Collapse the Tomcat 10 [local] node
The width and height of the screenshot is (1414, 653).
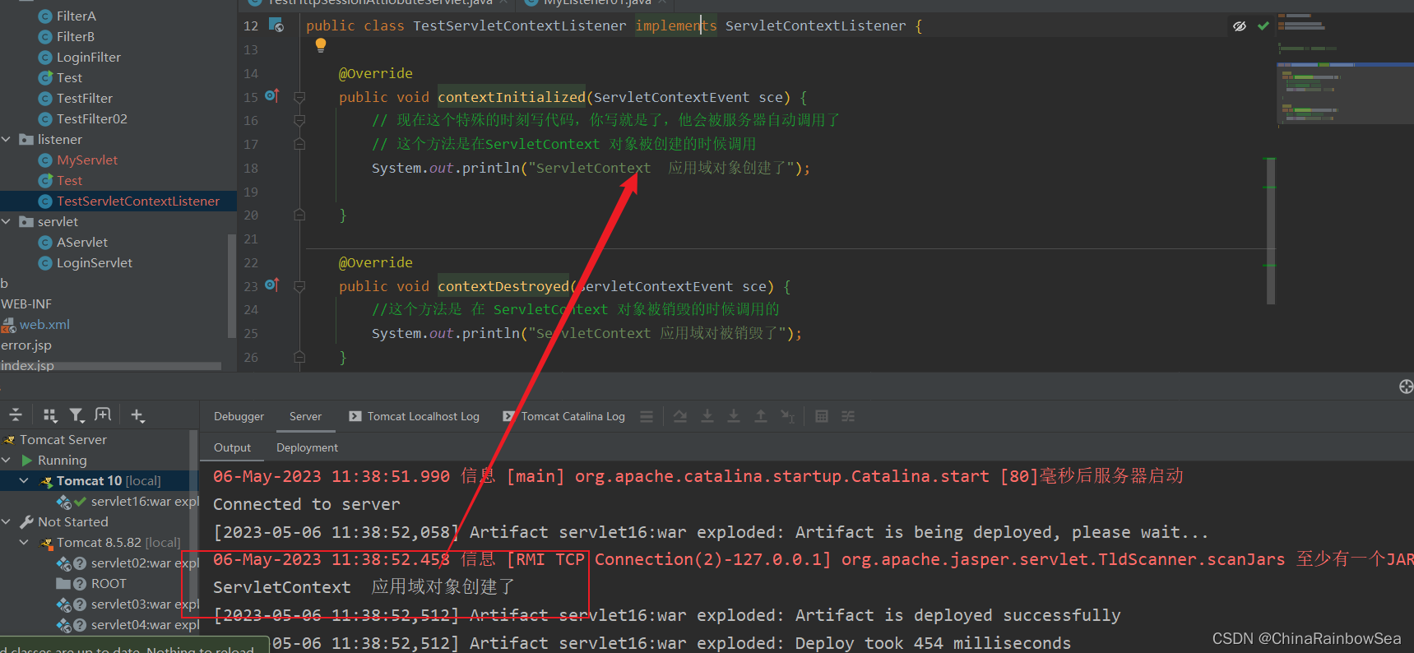click(x=24, y=480)
